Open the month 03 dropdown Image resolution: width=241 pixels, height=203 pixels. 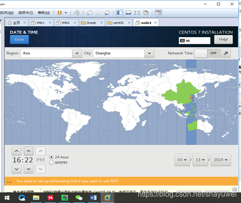(x=182, y=160)
